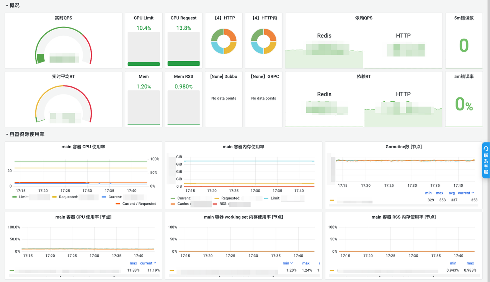Toggle the orange Cache legend swatch
The image size is (490, 282).
[173, 204]
